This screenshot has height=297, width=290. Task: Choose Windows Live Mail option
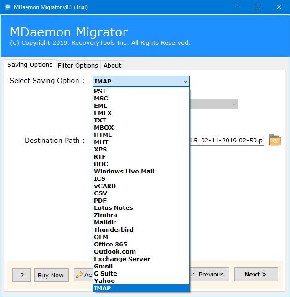tap(141, 172)
